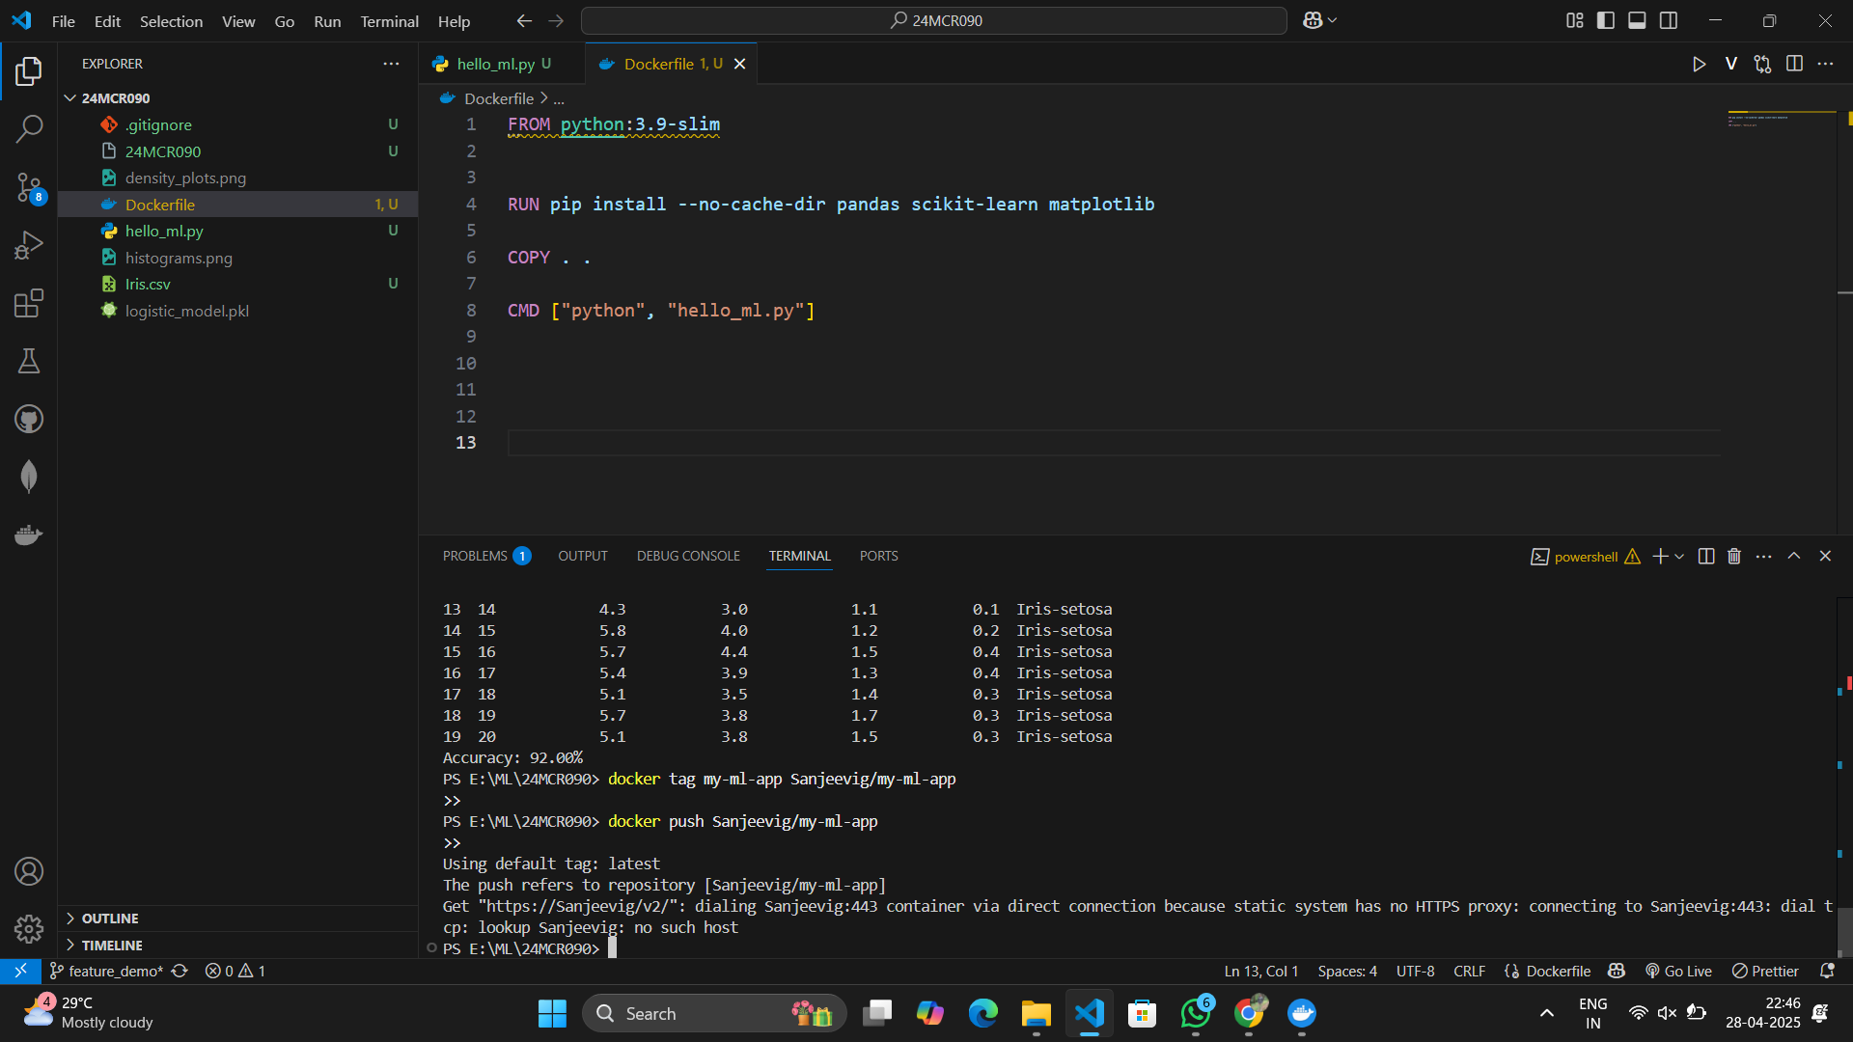The image size is (1853, 1042).
Task: Open the MongoDB leaf view
Action: (29, 477)
